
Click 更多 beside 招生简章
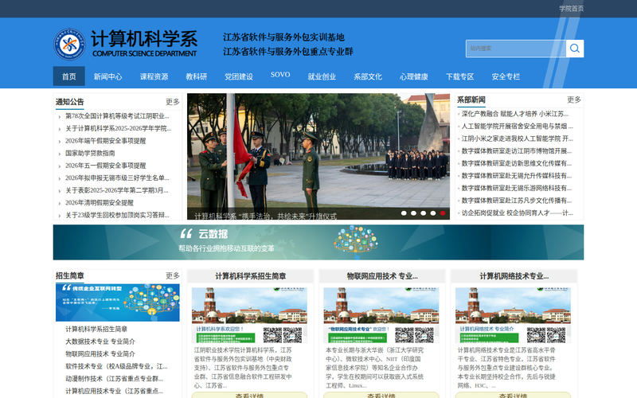click(x=172, y=275)
